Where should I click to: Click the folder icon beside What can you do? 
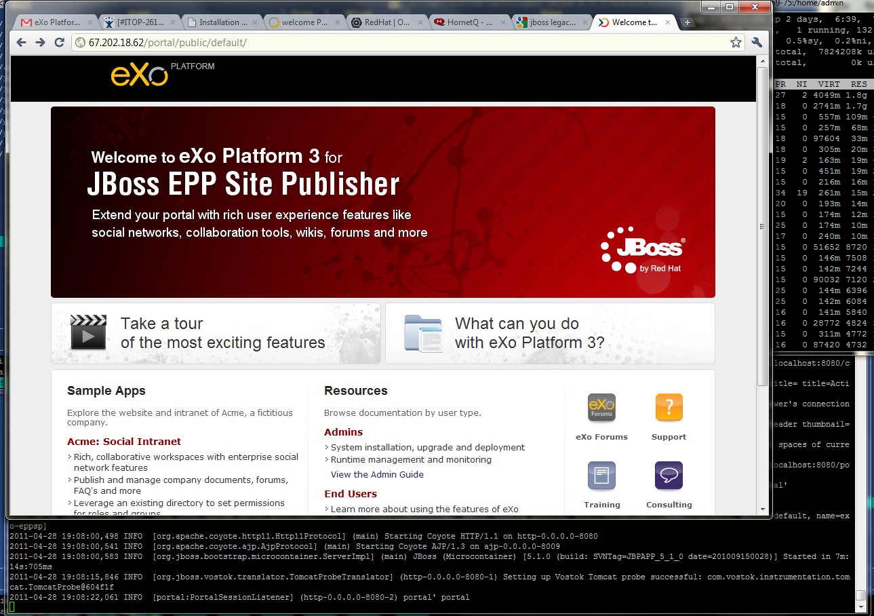pos(423,333)
